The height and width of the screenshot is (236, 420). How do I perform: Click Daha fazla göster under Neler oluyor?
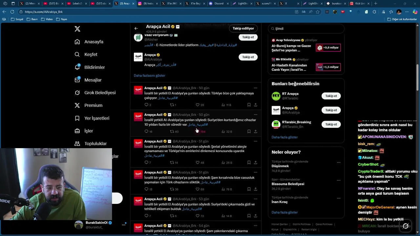pos(284,212)
